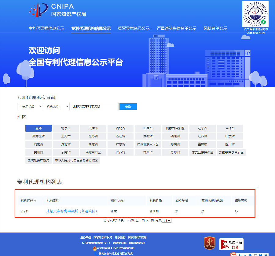This screenshot has height=256, width=275.
Task: Choose the 广东省 region
Action: (x=120, y=144)
